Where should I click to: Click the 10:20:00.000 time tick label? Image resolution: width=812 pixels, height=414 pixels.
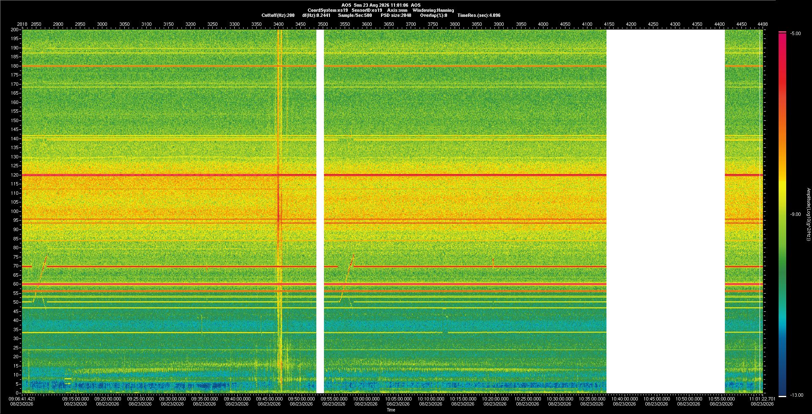pos(495,398)
